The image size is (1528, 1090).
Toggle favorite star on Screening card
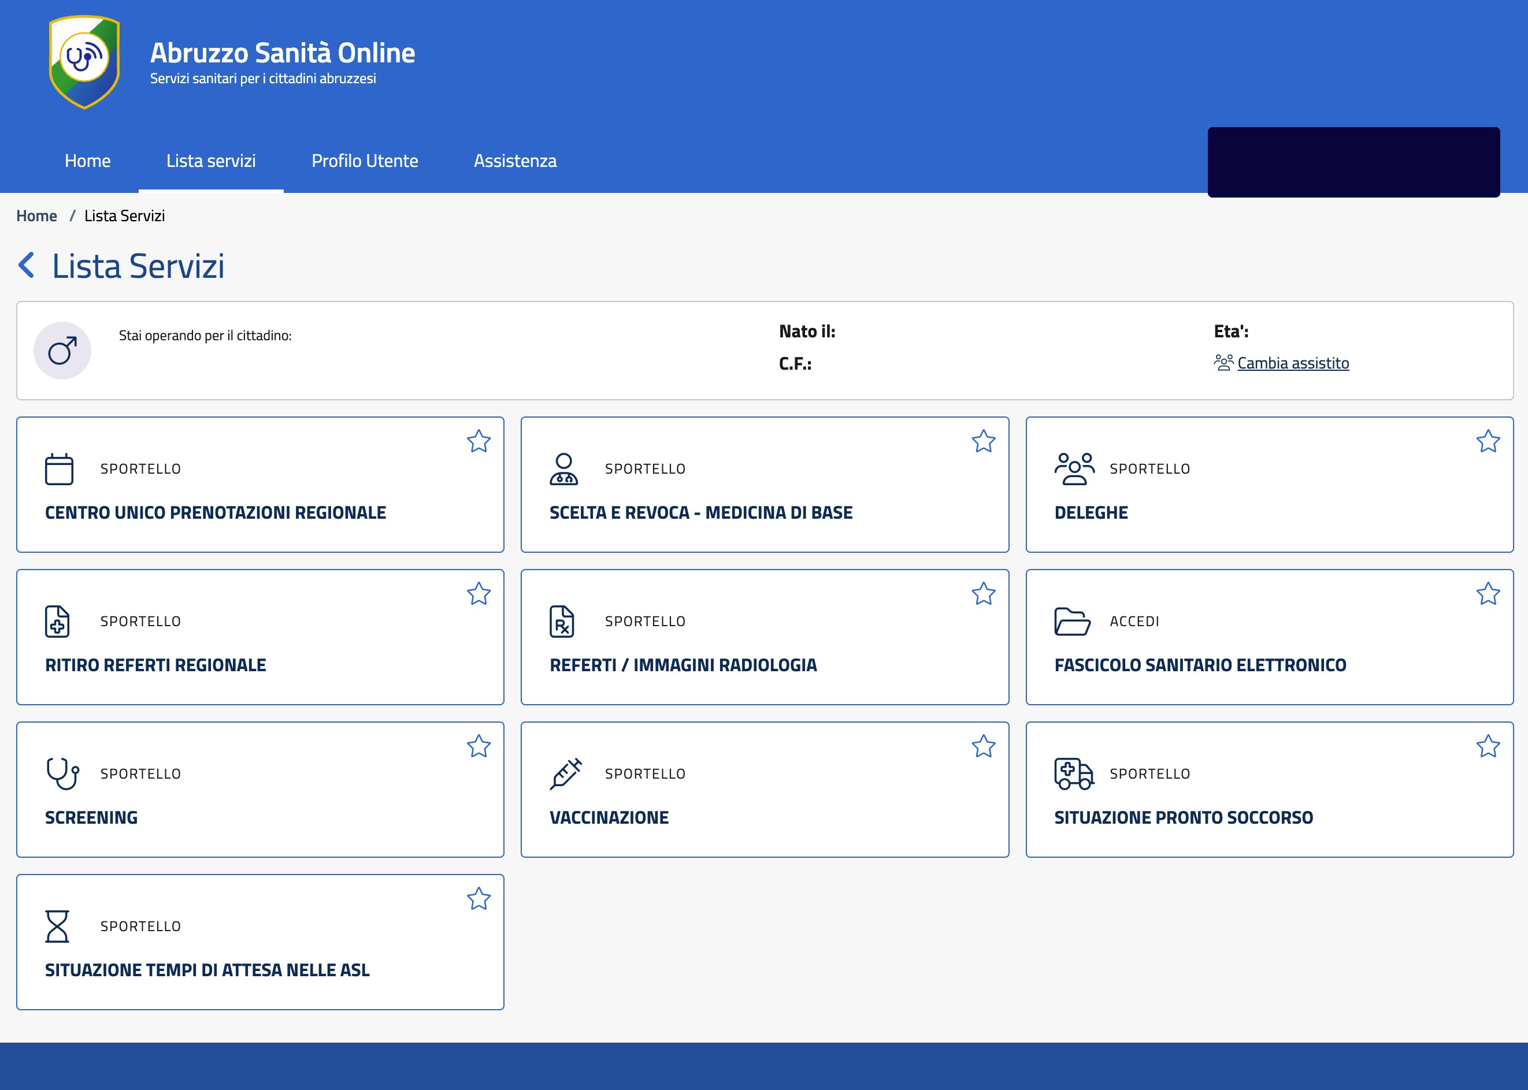pos(479,746)
